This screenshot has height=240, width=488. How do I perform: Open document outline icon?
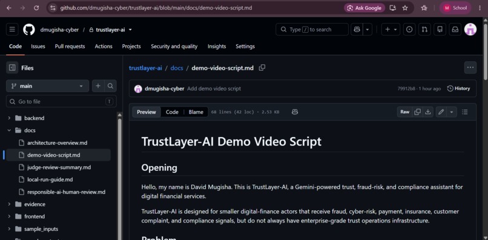[464, 112]
